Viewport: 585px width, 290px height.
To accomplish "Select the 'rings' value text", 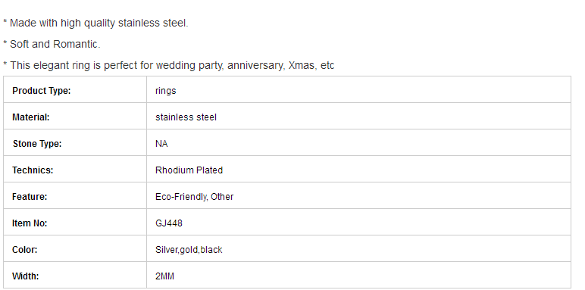I will tap(166, 91).
